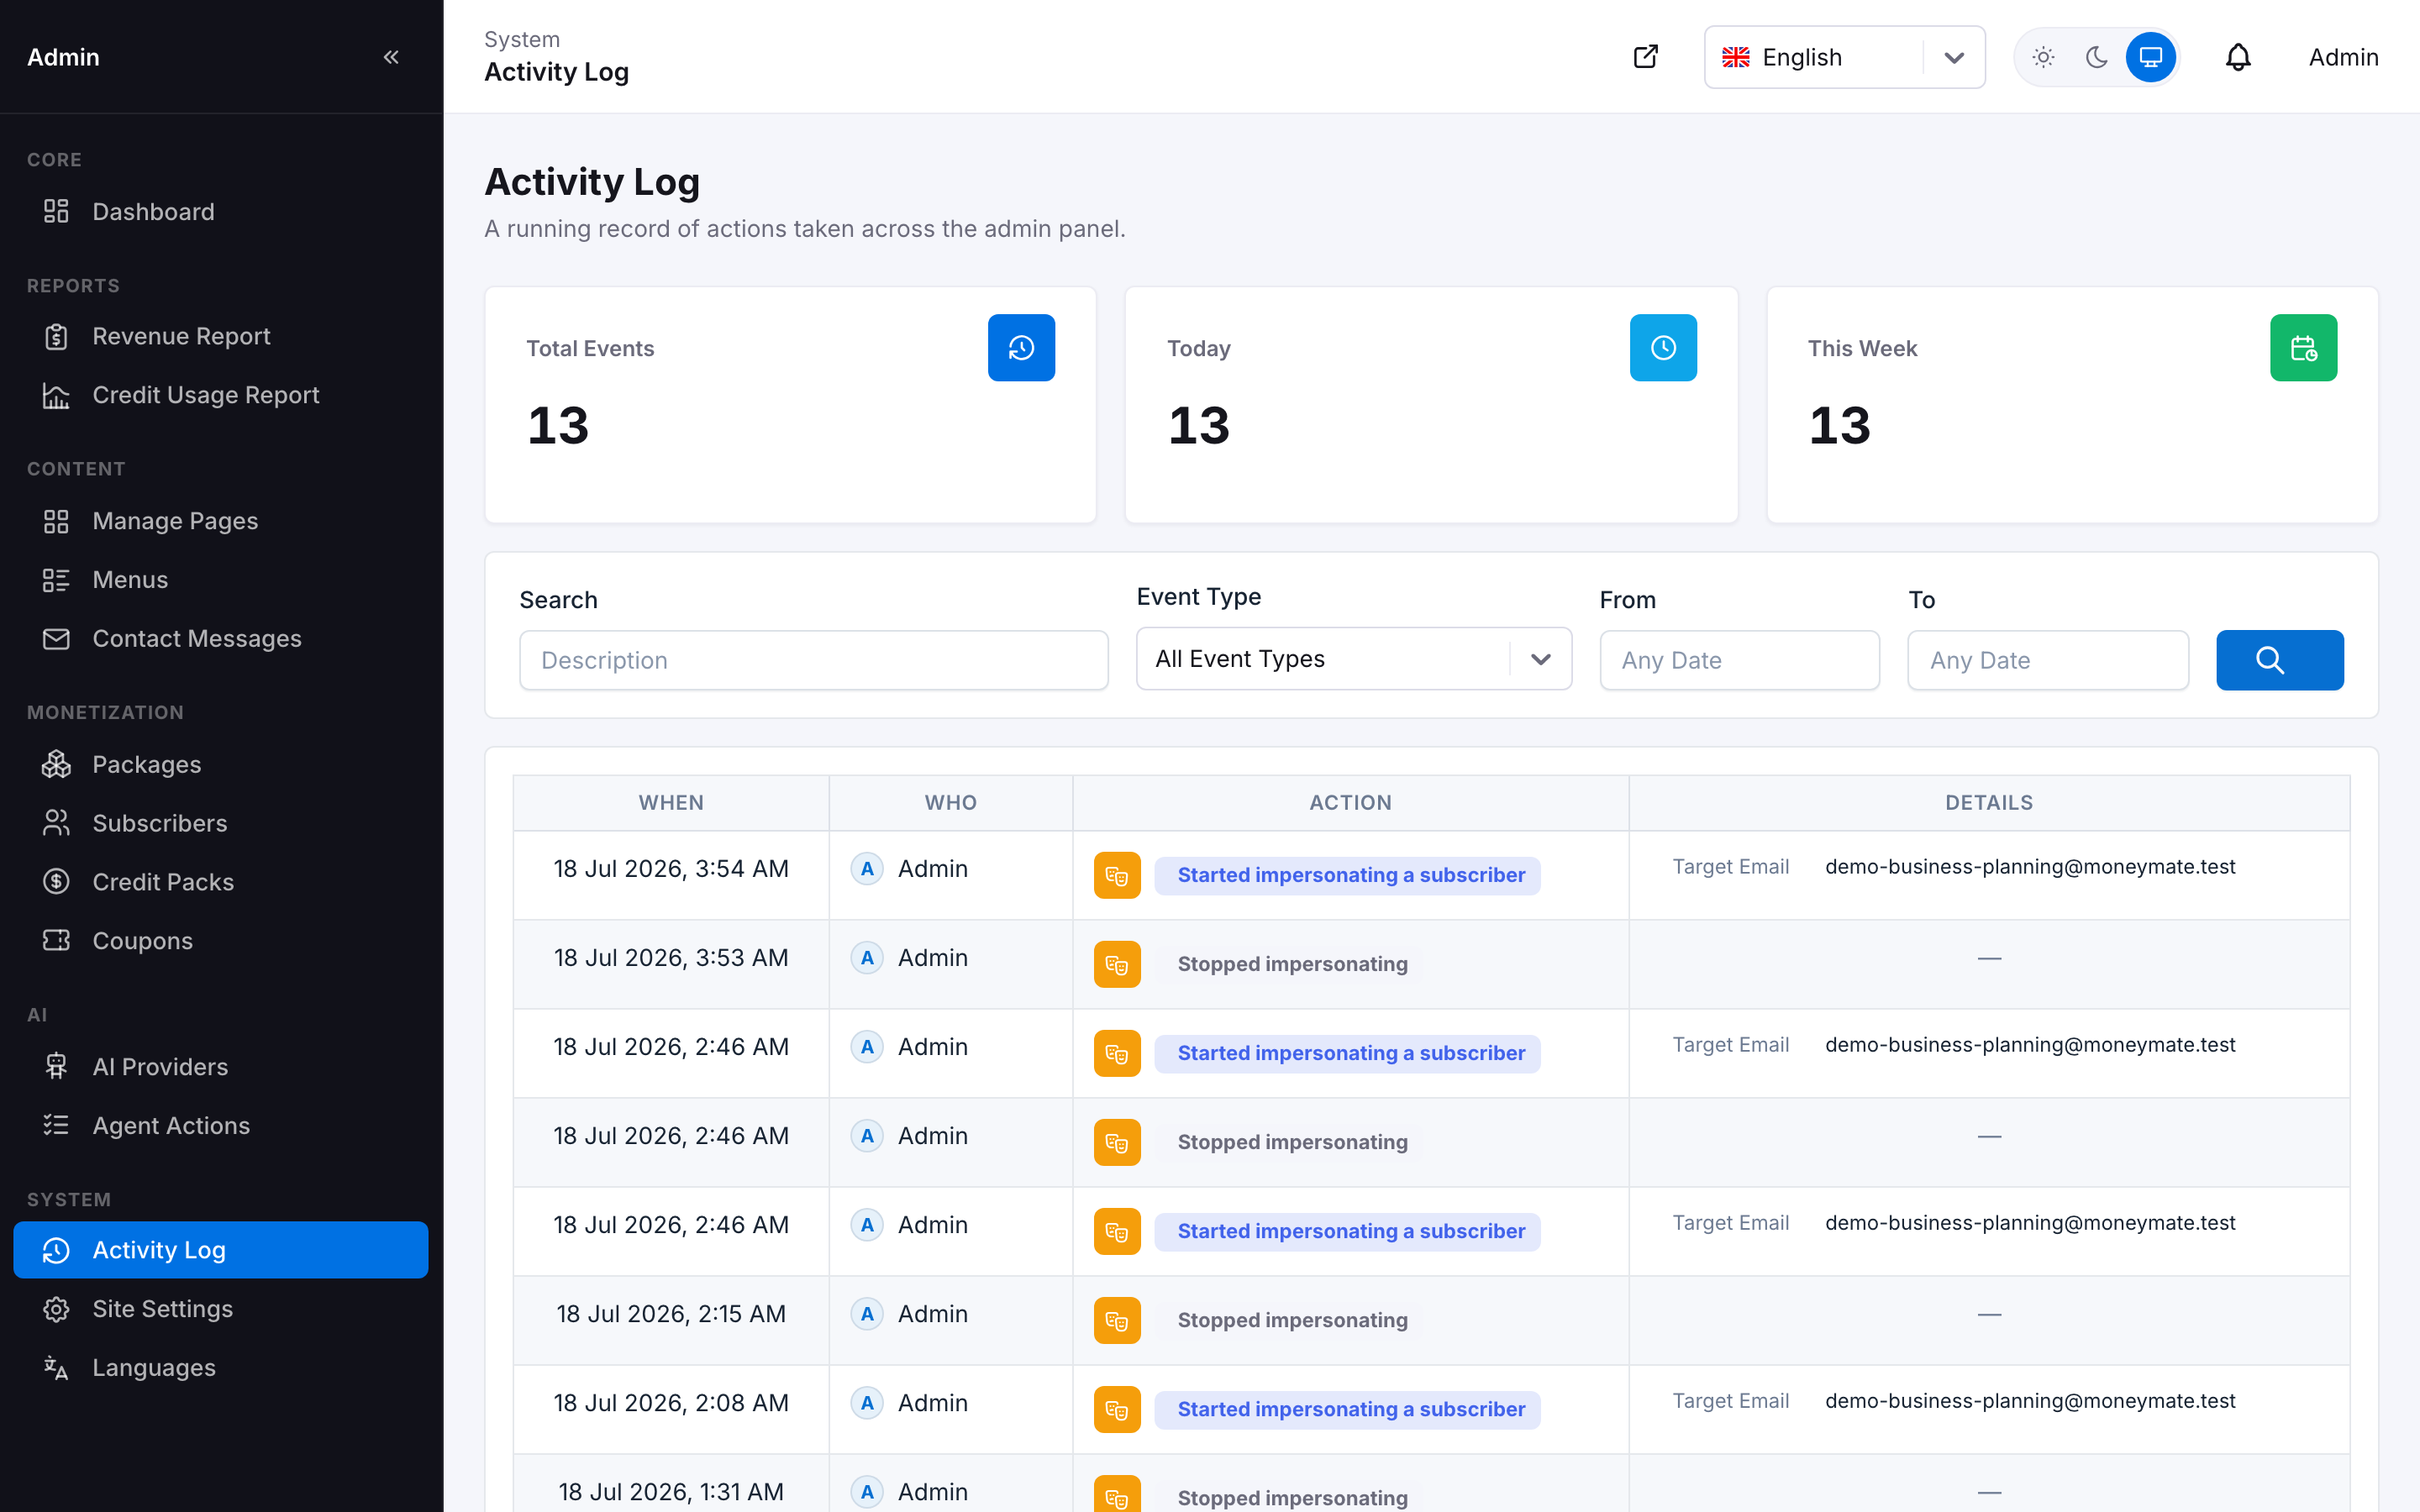The height and width of the screenshot is (1512, 2420).
Task: Click the WHO column header
Action: 950,802
